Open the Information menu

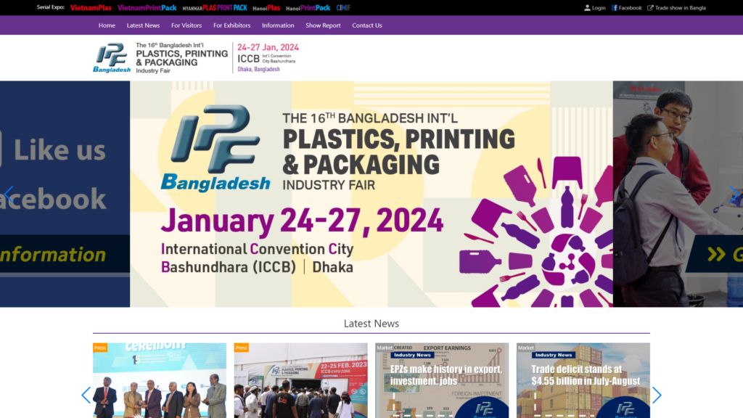pos(278,25)
